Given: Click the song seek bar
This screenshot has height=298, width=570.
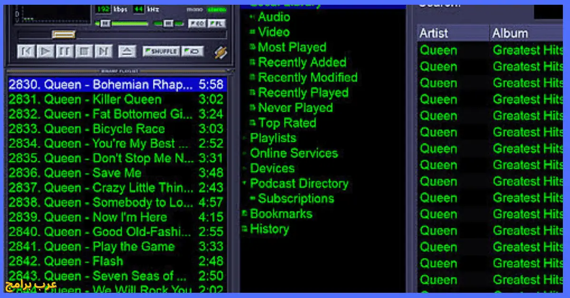Looking at the screenshot, I should [x=122, y=35].
